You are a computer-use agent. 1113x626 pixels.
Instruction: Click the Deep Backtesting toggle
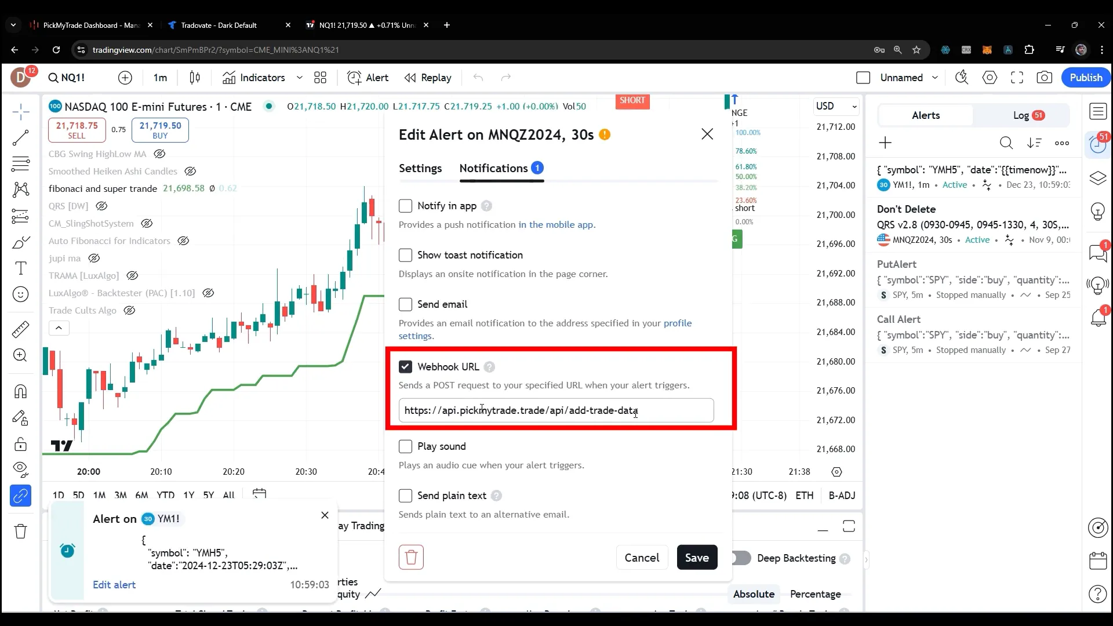[741, 558]
